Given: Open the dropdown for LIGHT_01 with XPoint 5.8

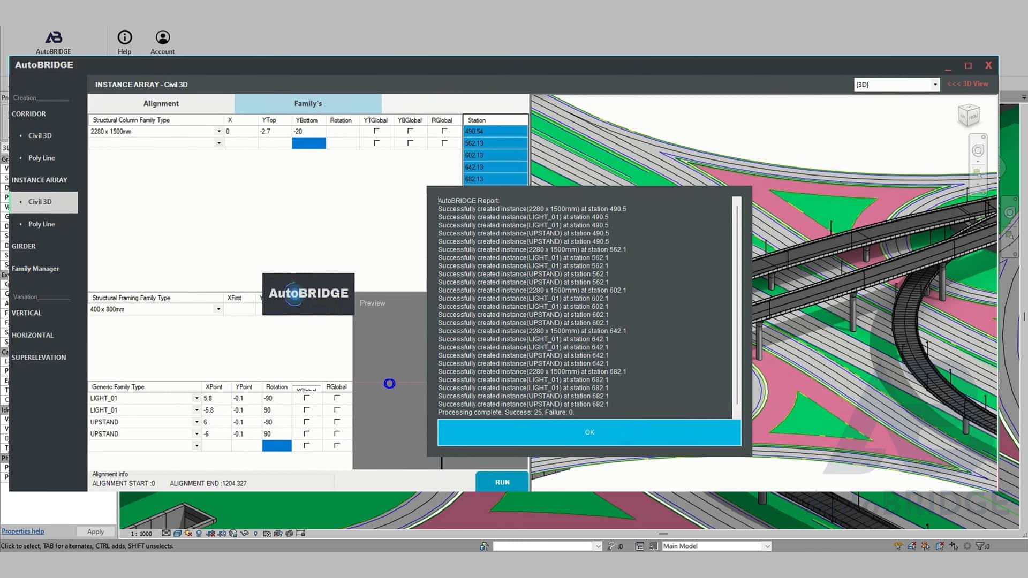Looking at the screenshot, I should (x=196, y=398).
